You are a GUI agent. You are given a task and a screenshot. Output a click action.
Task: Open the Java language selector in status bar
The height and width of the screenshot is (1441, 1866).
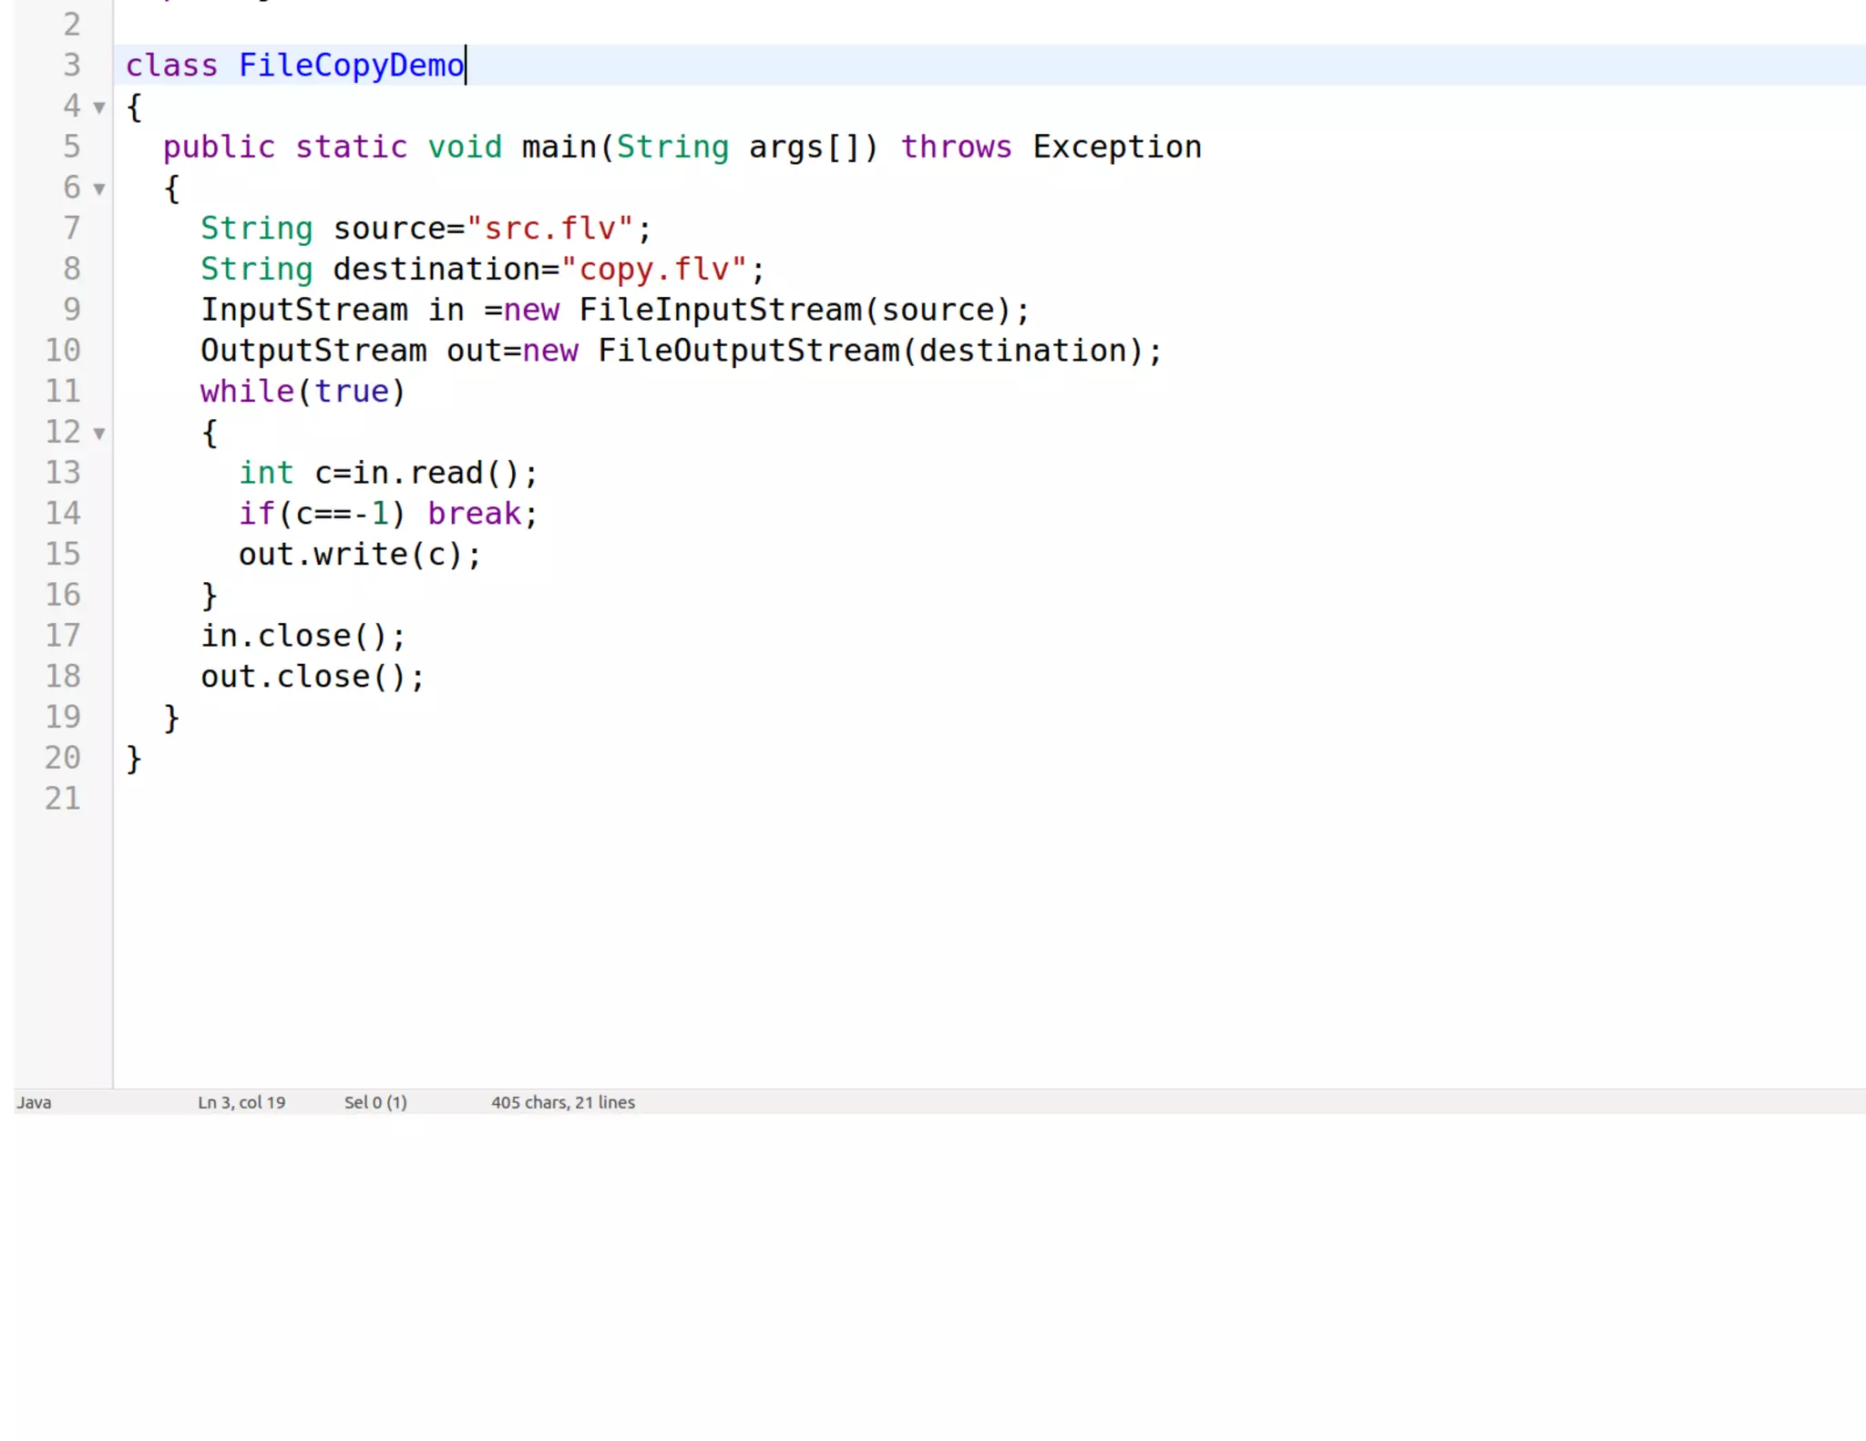[x=35, y=1102]
